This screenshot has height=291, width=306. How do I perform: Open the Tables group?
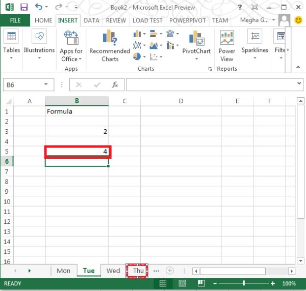pos(11,44)
